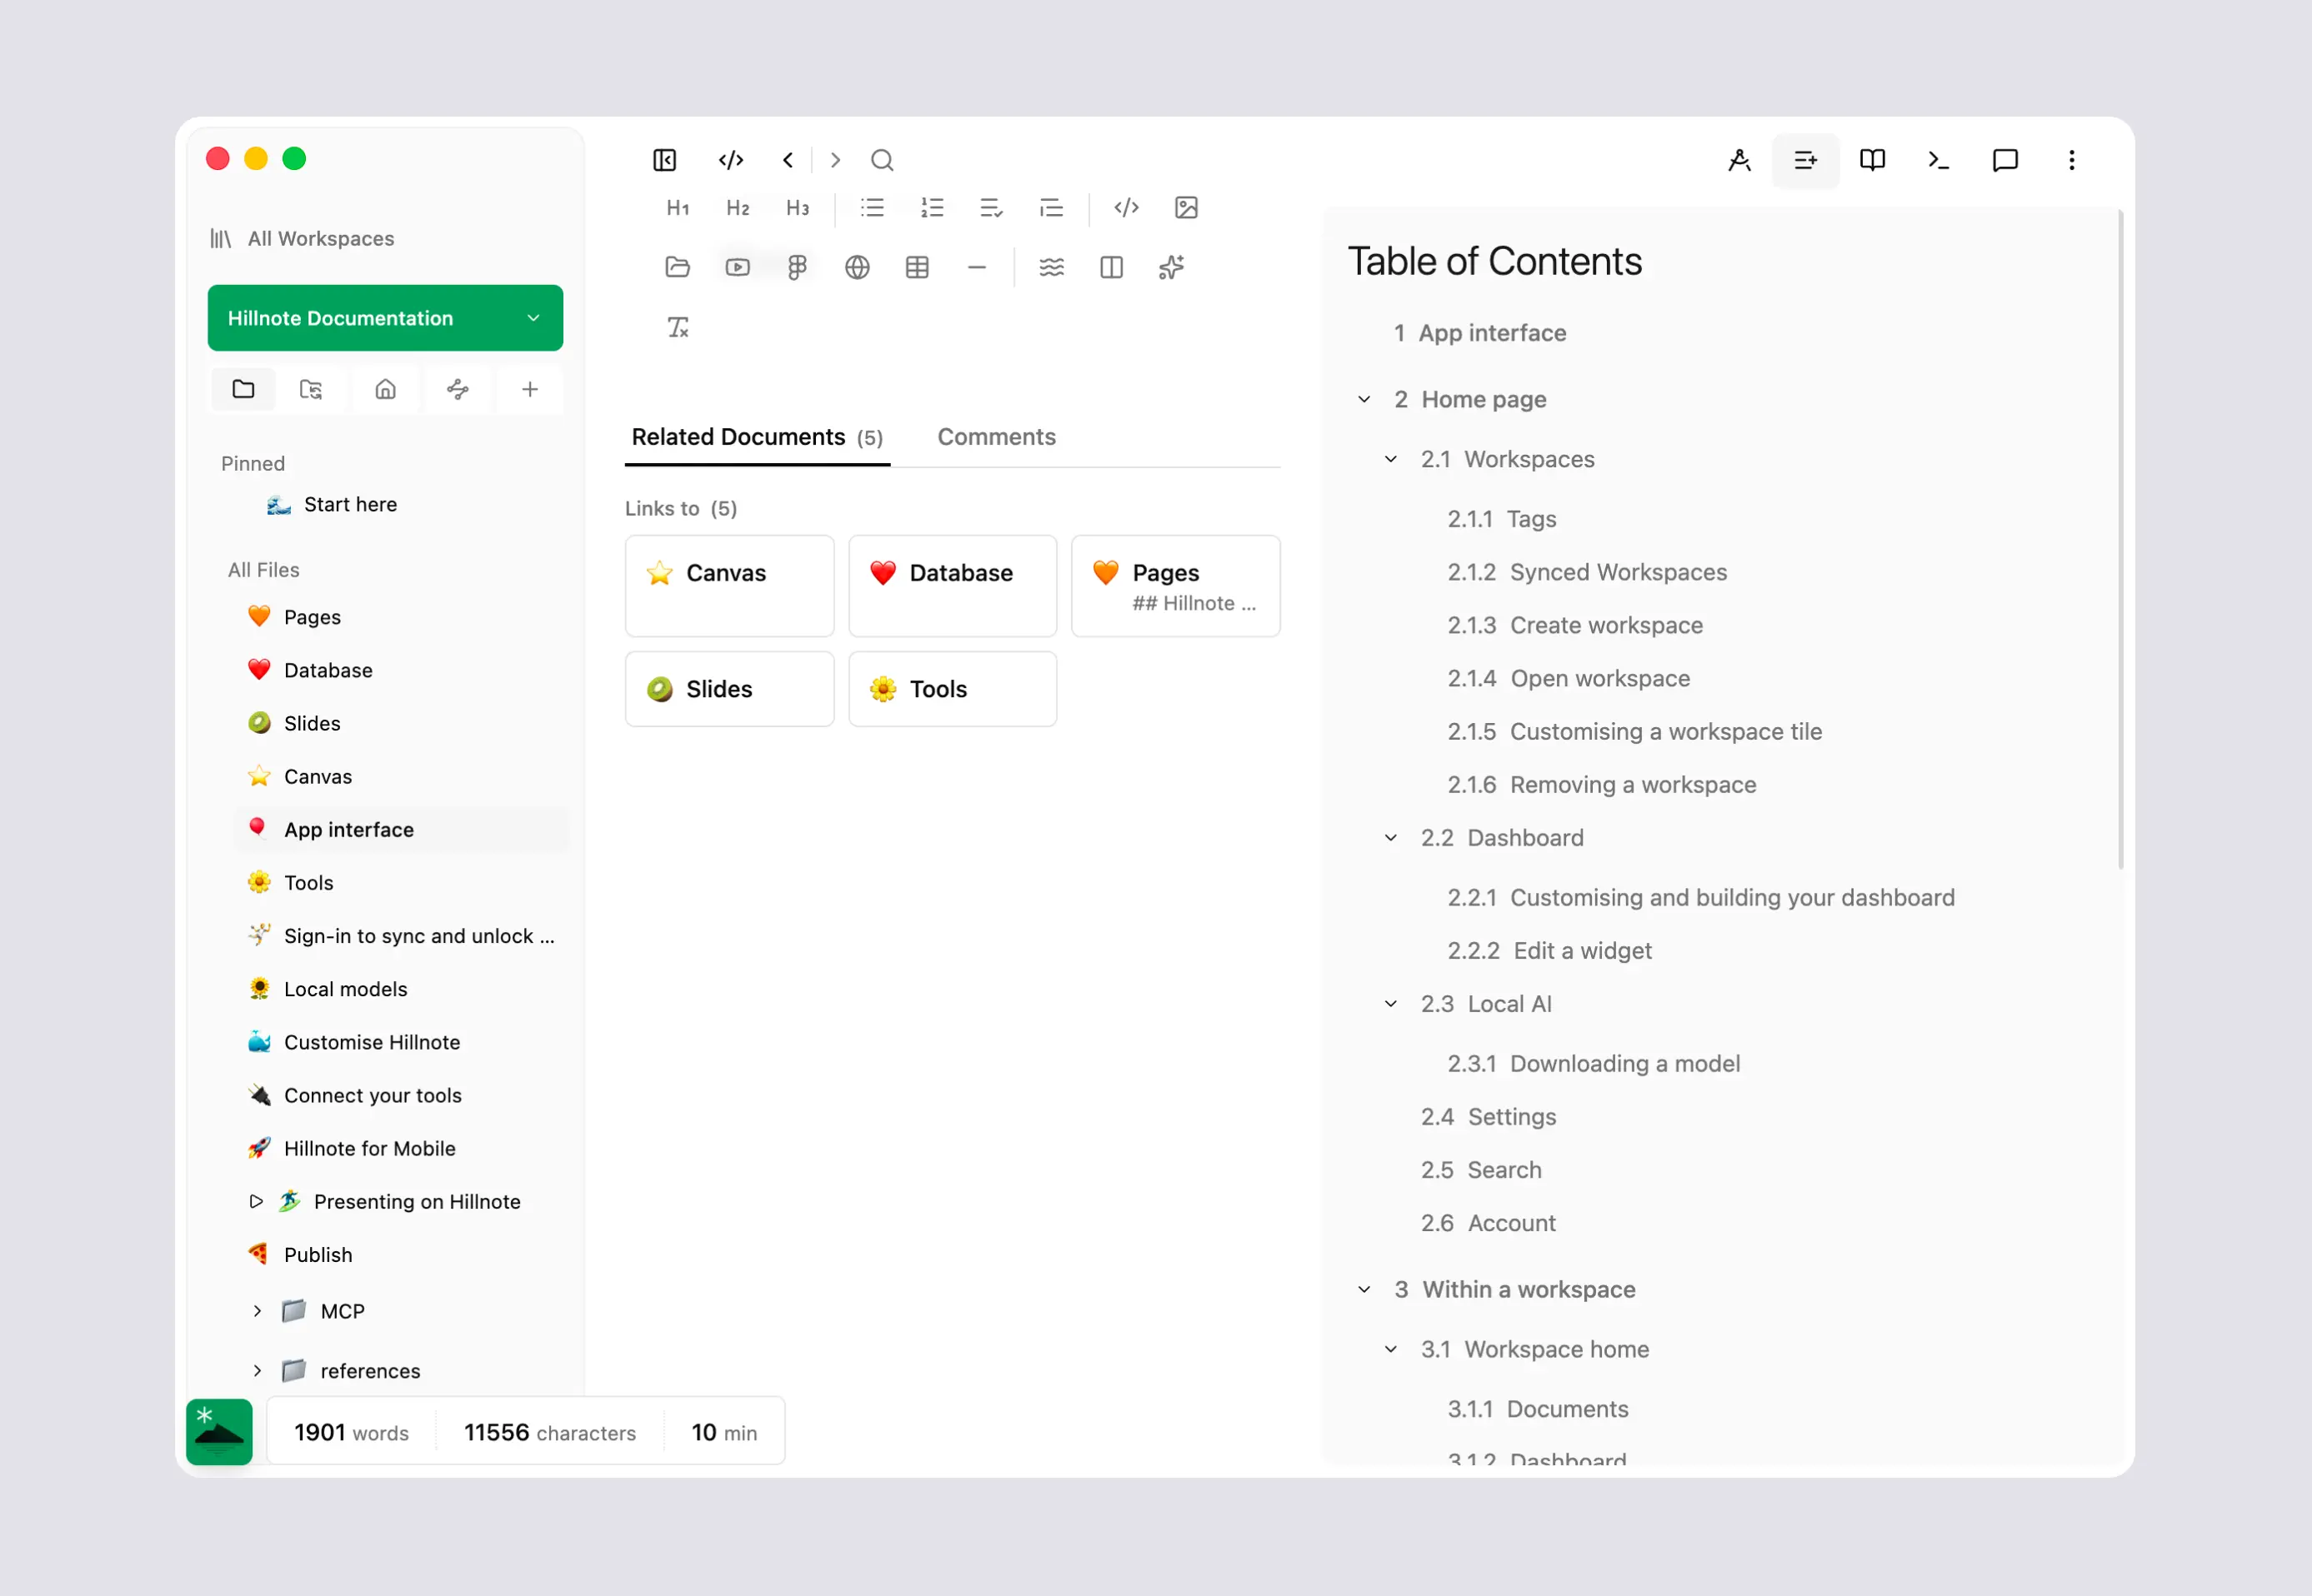Insert a column layout
This screenshot has width=2312, height=1596.
point(1112,267)
